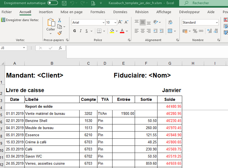Open the font size dropdown

pyautogui.click(x=115, y=22)
